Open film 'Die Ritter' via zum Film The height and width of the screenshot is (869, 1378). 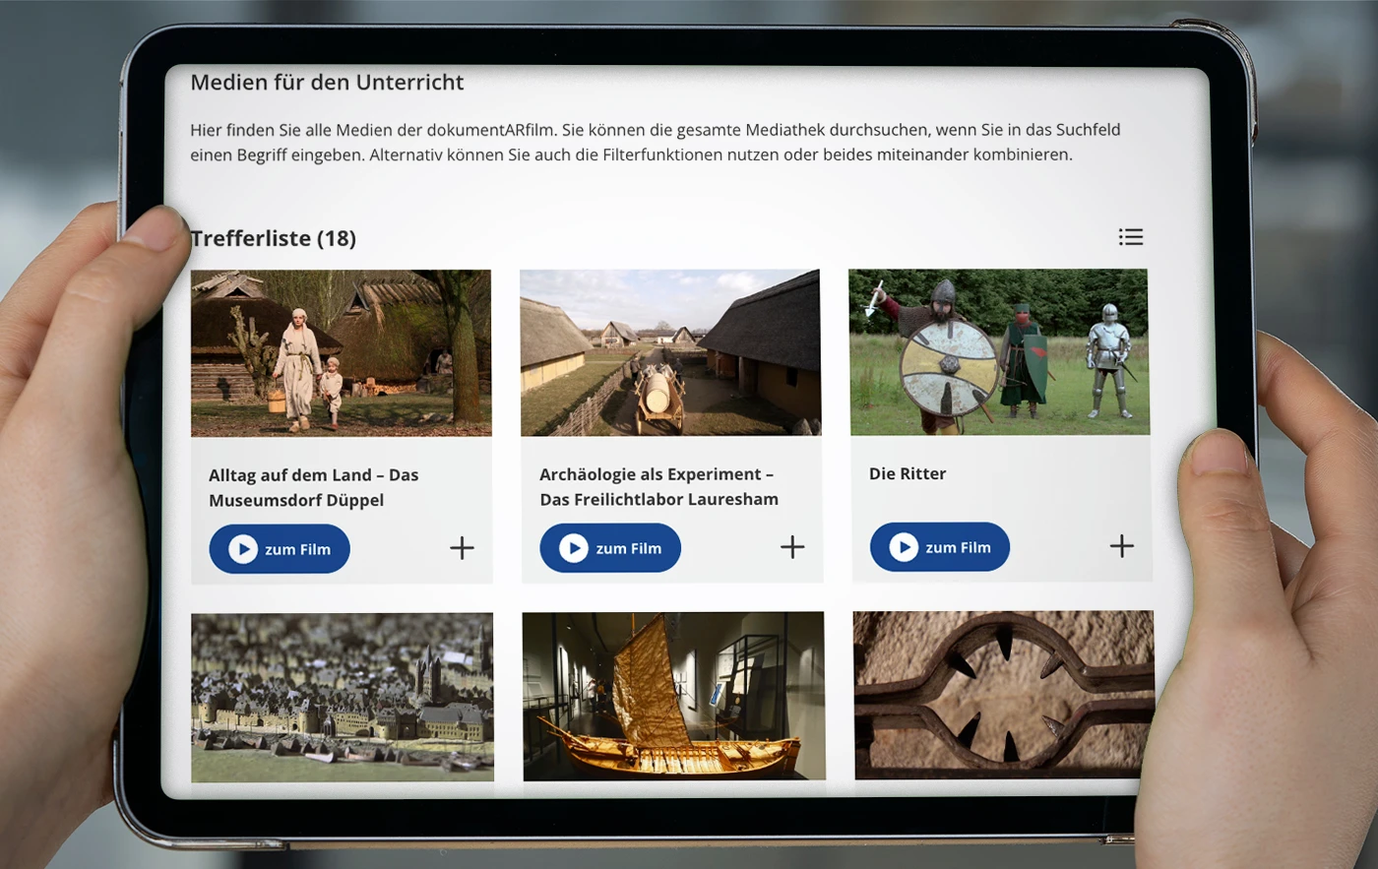(x=940, y=547)
